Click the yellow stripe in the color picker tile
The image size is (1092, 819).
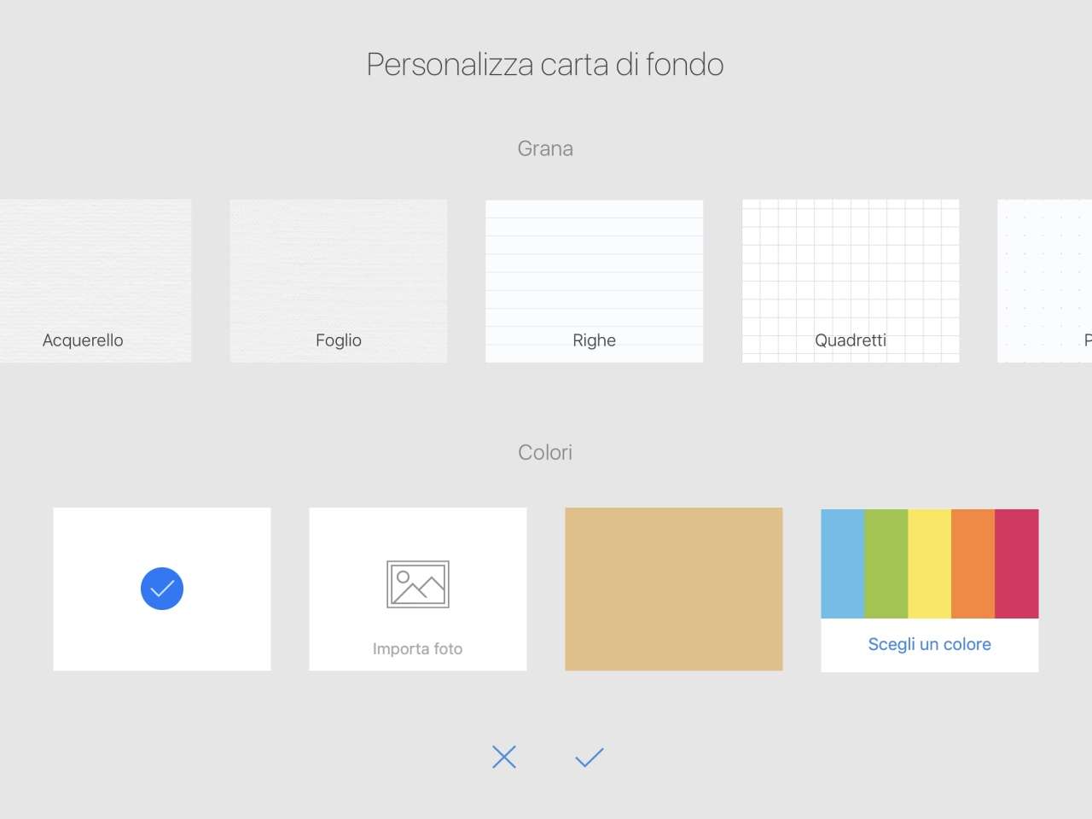[x=930, y=563]
